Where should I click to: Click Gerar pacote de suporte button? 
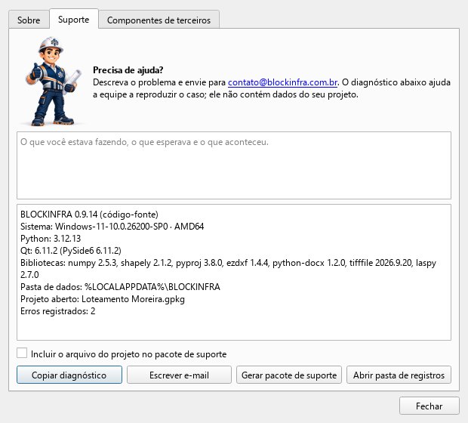click(x=289, y=375)
